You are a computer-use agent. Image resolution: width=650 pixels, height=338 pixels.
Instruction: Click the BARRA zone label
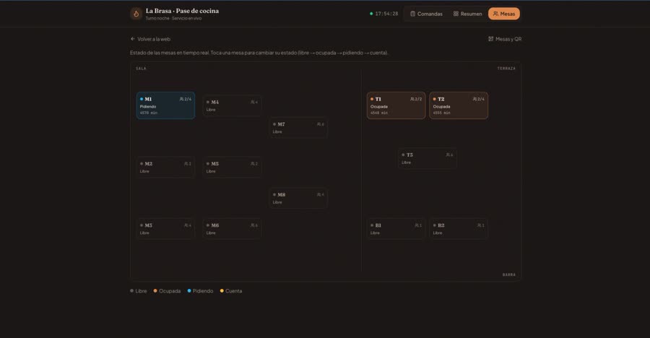tap(509, 274)
